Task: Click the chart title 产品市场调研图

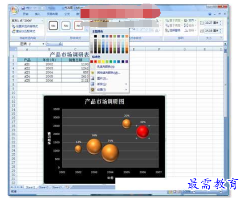Action: (x=104, y=101)
